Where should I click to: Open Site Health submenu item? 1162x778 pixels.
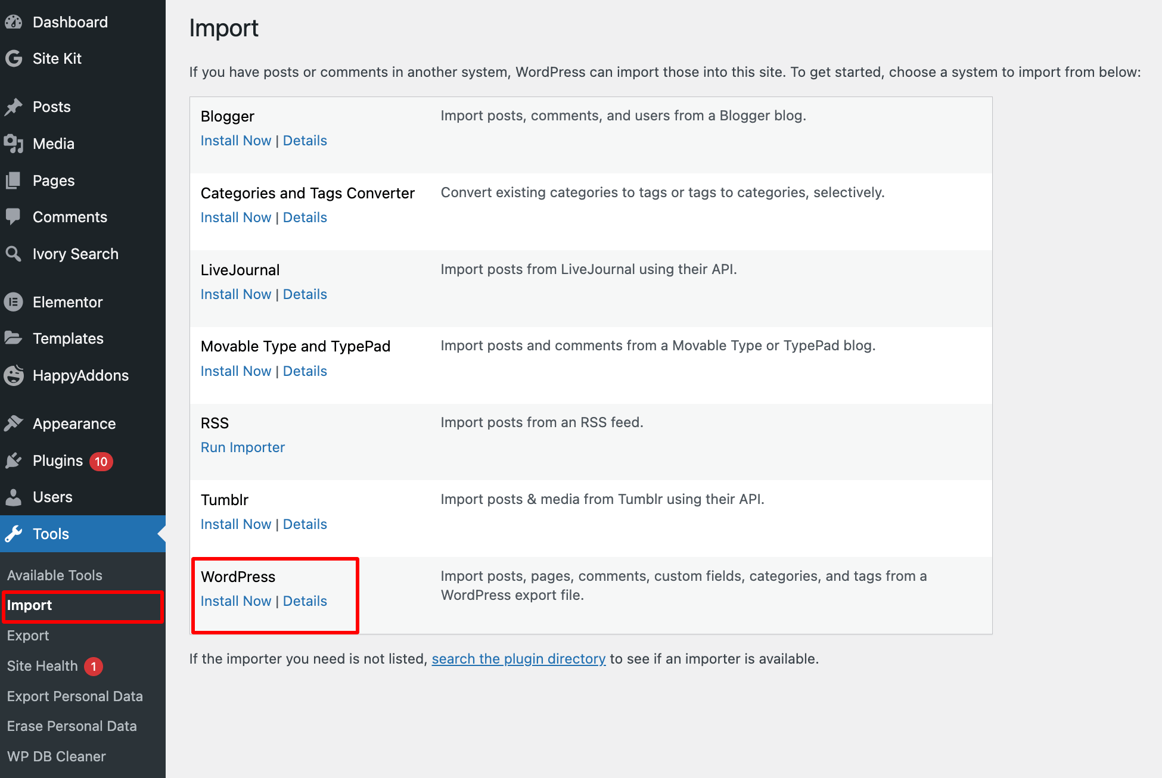pos(42,666)
